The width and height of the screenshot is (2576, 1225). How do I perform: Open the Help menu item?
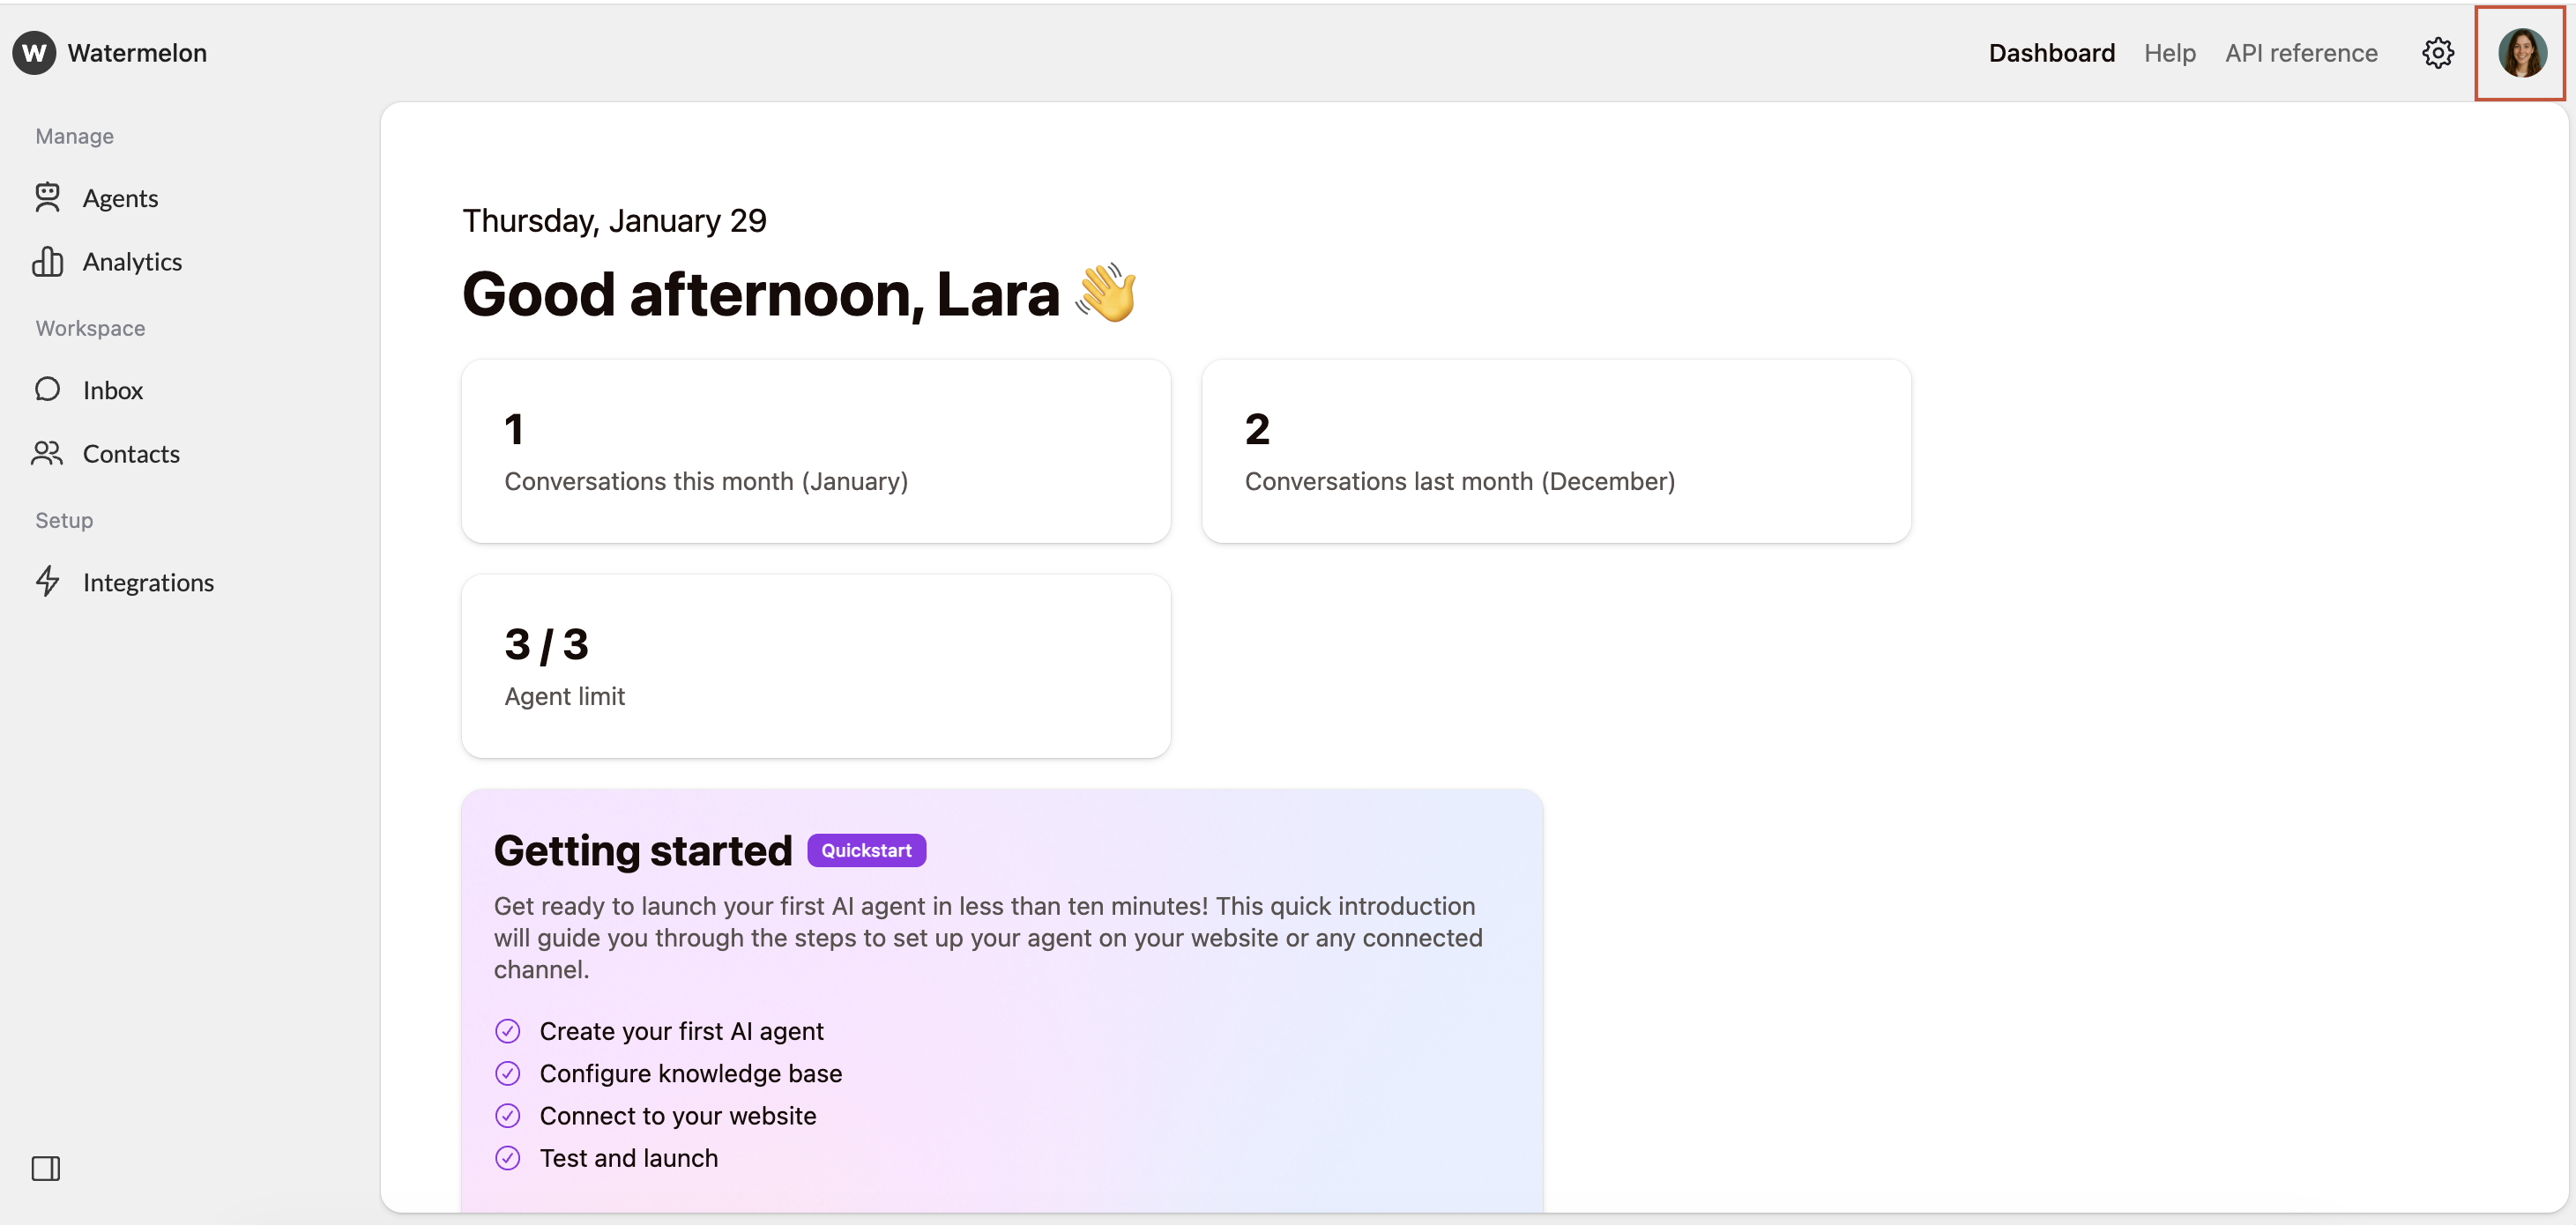(x=2169, y=52)
